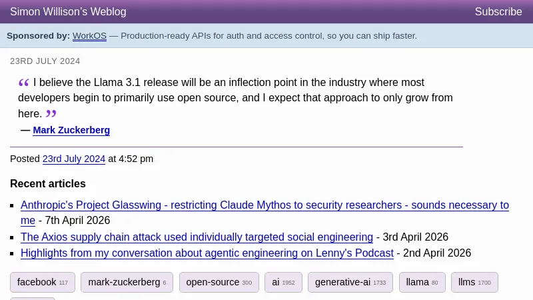The width and height of the screenshot is (533, 300).
Task: Click the Recent articles heading
Action: 48,184
